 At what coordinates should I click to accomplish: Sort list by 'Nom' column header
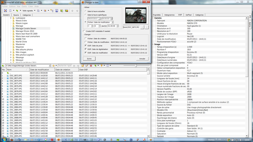pyautogui.click(x=18, y=70)
